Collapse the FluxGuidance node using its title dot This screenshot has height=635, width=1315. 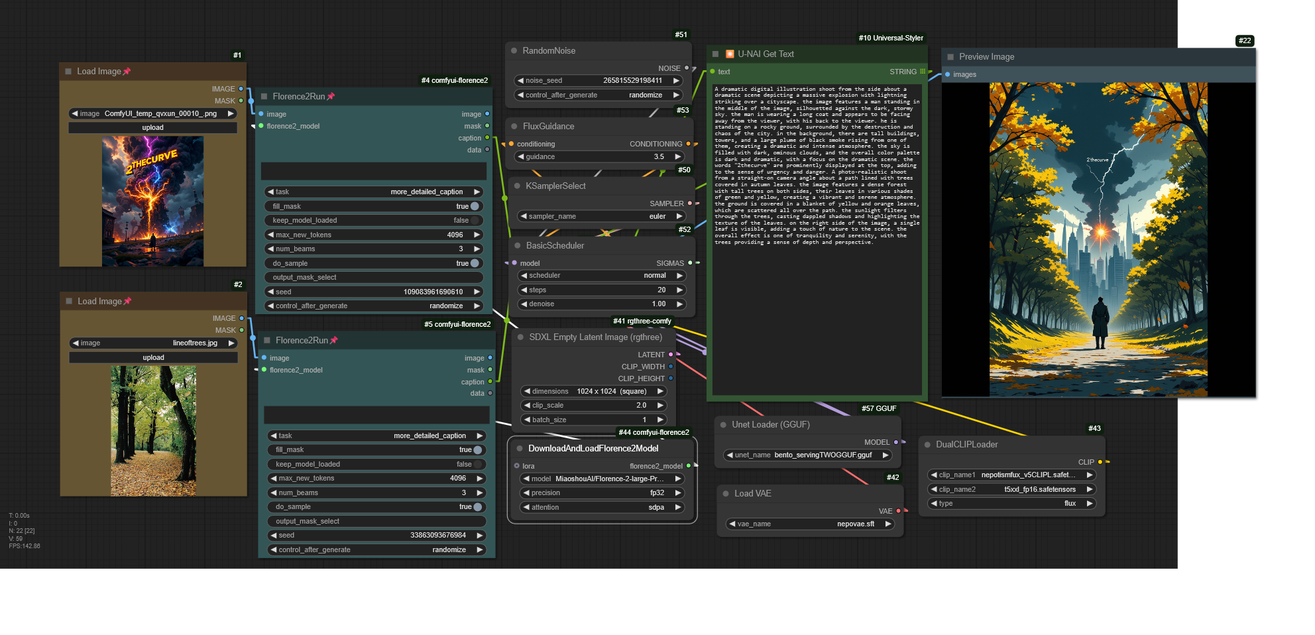514,126
